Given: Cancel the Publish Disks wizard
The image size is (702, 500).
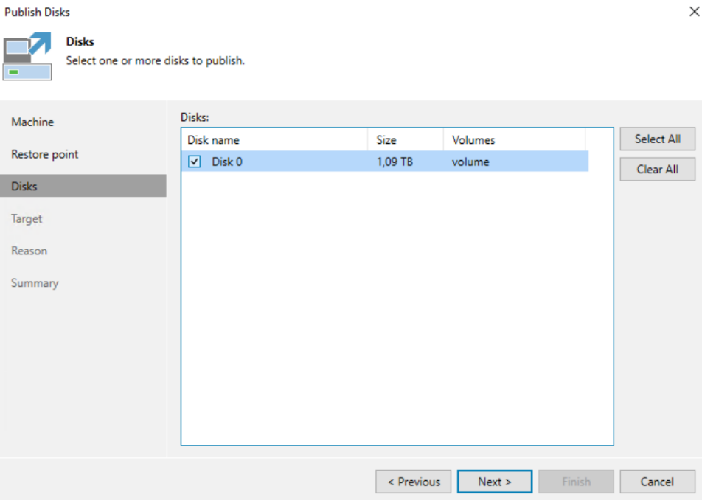Looking at the screenshot, I should [657, 482].
